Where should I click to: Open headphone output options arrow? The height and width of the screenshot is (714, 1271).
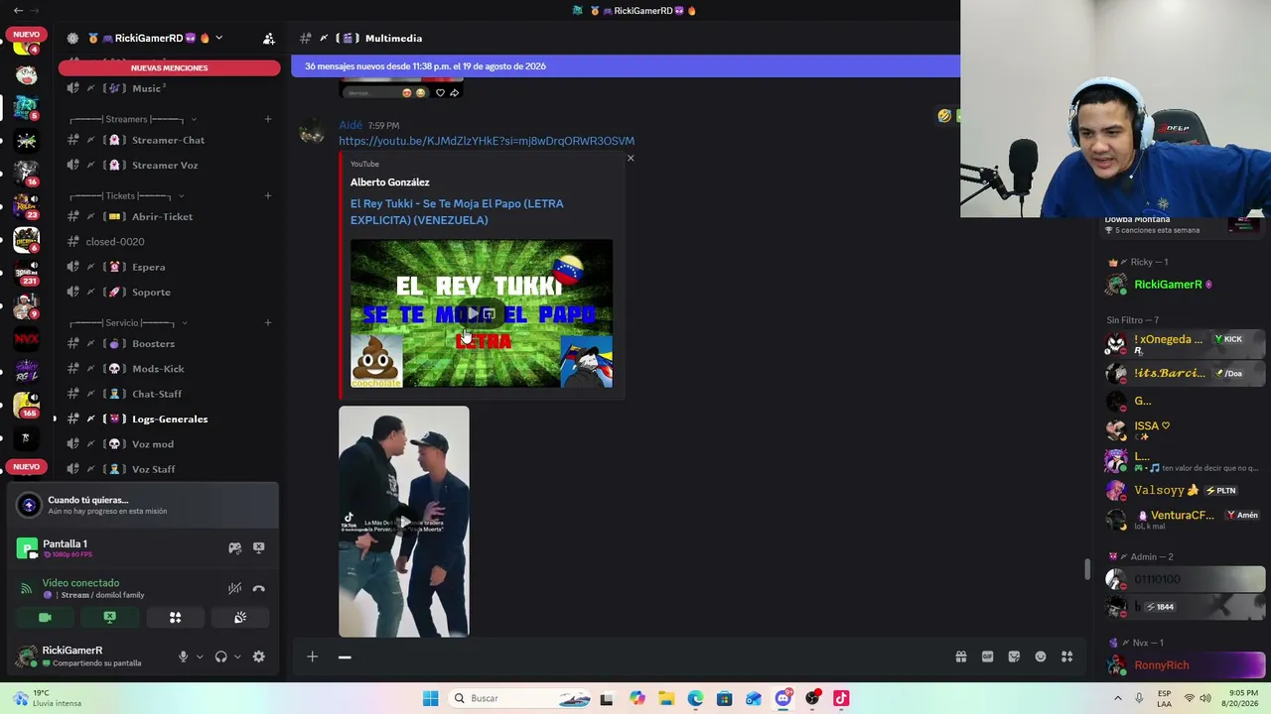[x=237, y=656]
